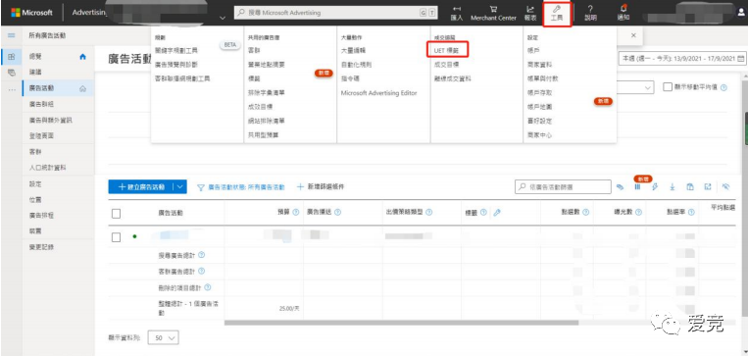The width and height of the screenshot is (748, 356).
Task: Open the calendar icon in date range
Action: click(x=740, y=58)
